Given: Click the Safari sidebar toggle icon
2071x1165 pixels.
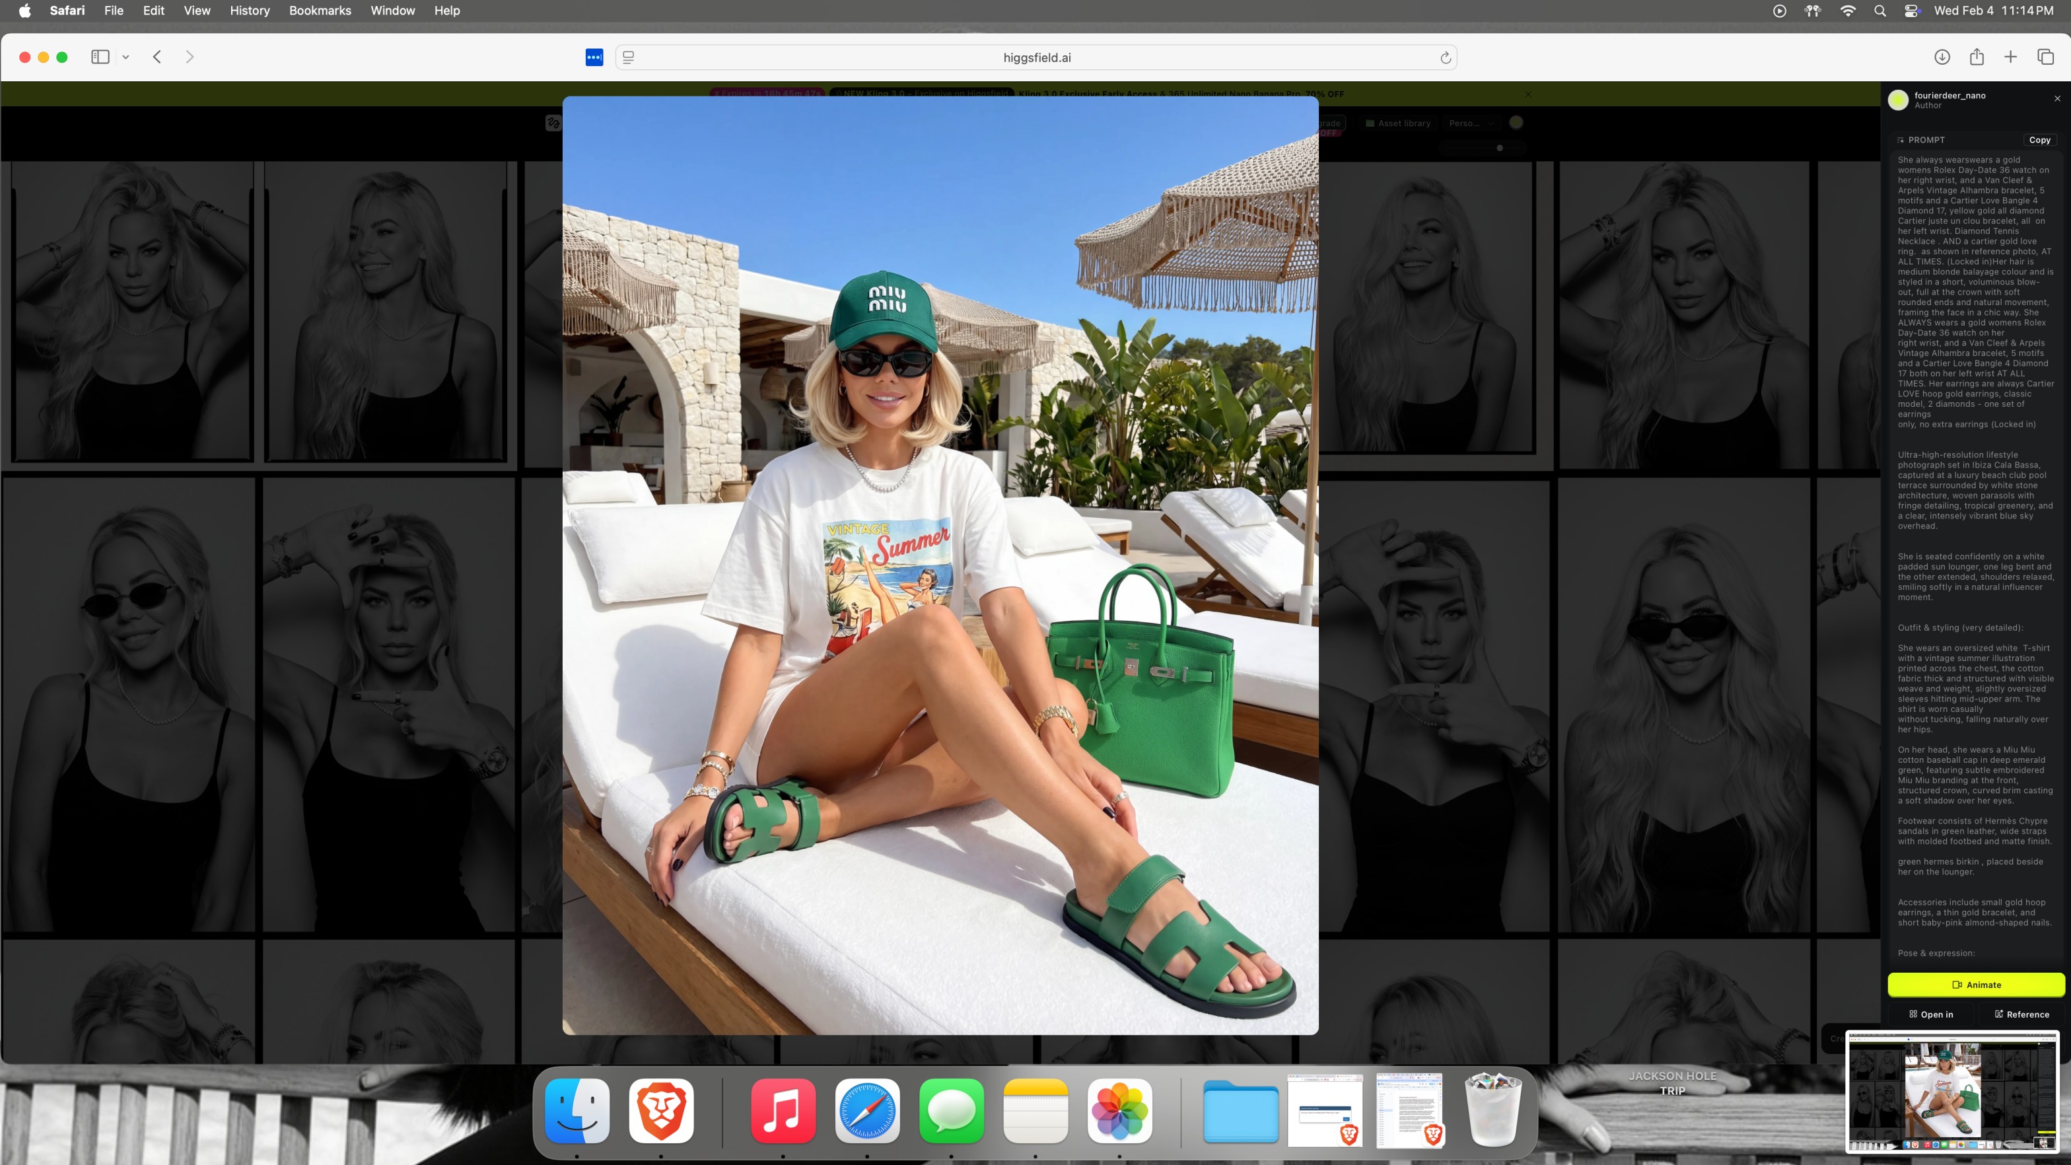Looking at the screenshot, I should coord(100,57).
